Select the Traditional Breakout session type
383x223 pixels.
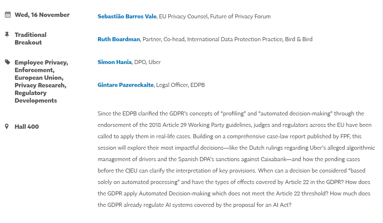pyautogui.click(x=30, y=39)
